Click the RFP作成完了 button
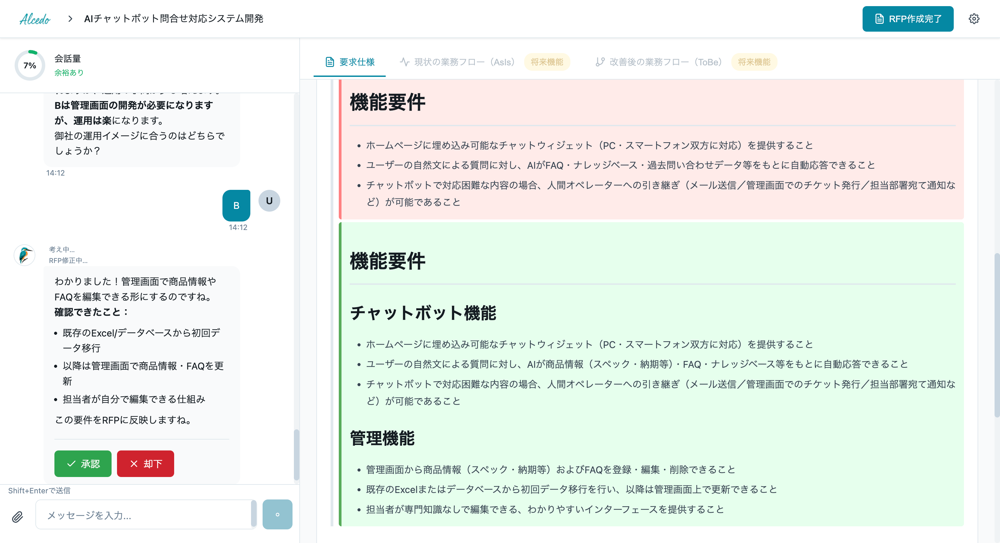Viewport: 1000px width, 543px height. pyautogui.click(x=907, y=18)
